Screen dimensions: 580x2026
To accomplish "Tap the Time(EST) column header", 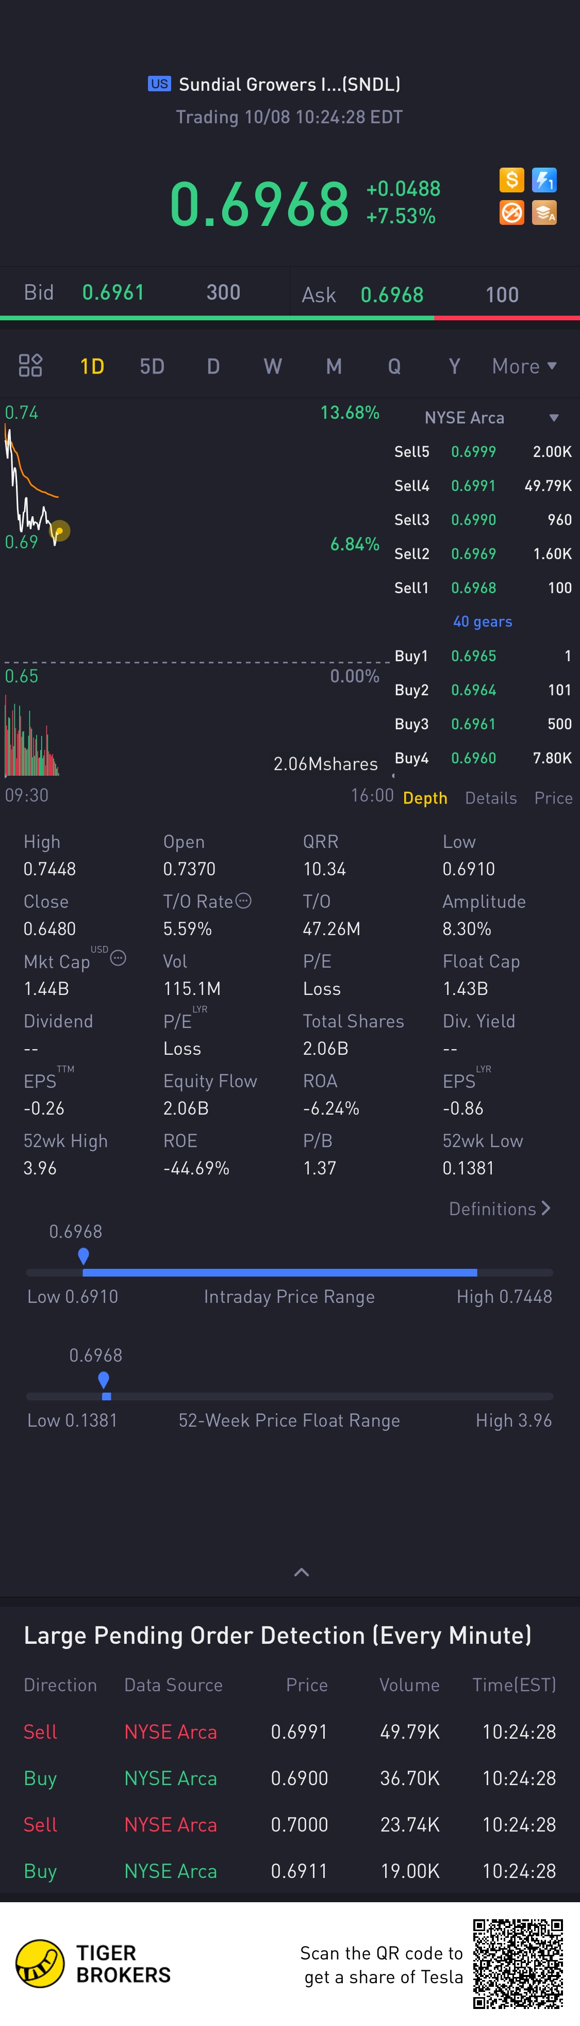I will [514, 1685].
